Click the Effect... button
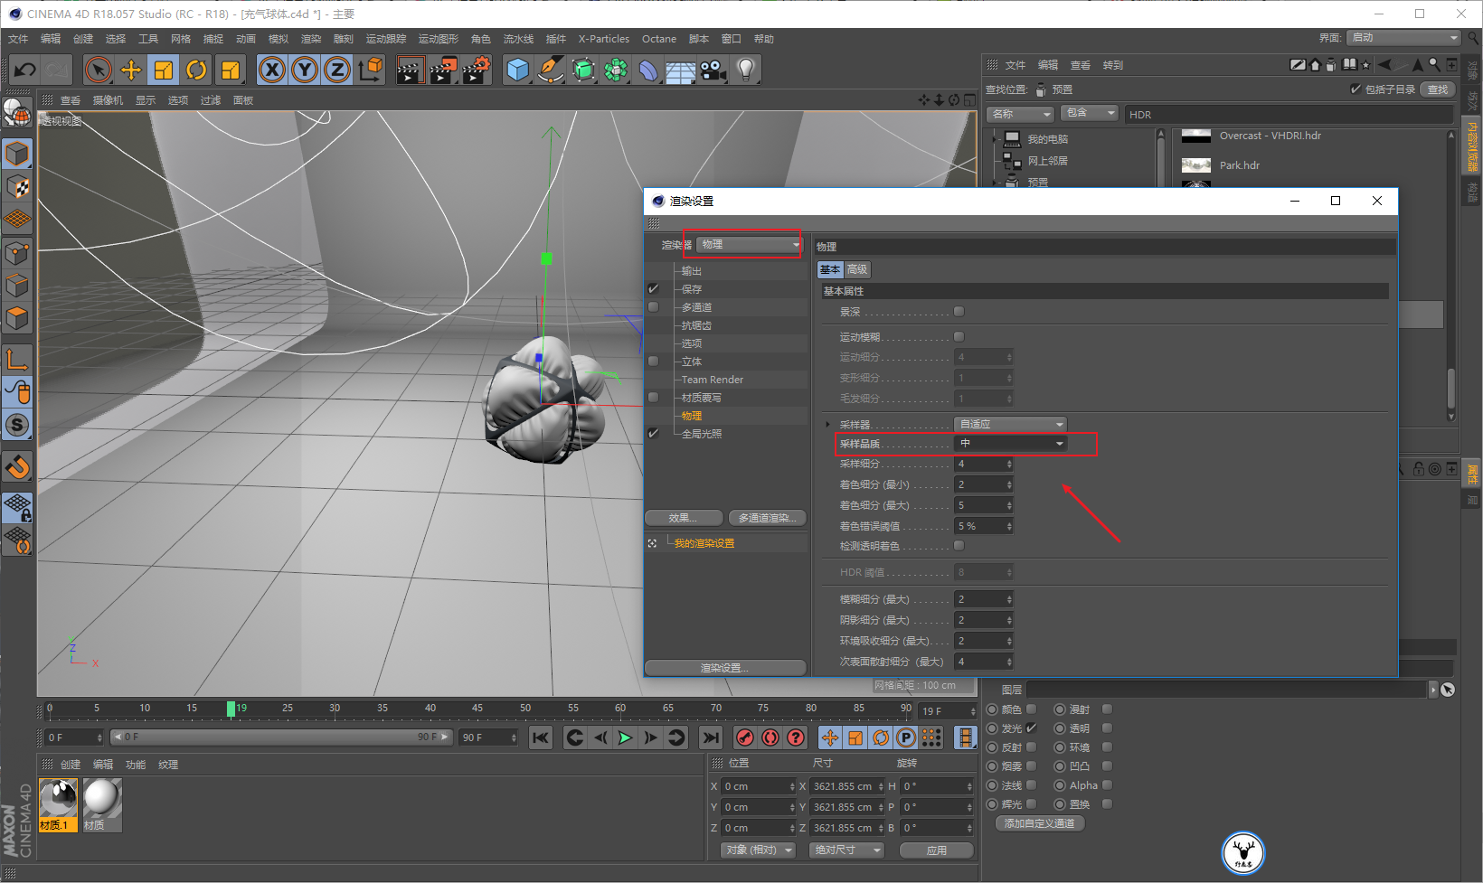Screen dimensions: 1483x883 click(x=683, y=518)
